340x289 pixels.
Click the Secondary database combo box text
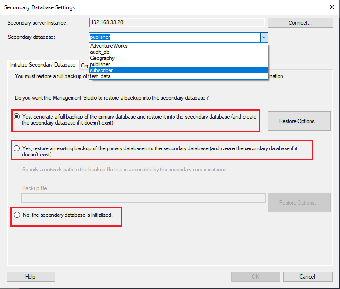point(173,37)
